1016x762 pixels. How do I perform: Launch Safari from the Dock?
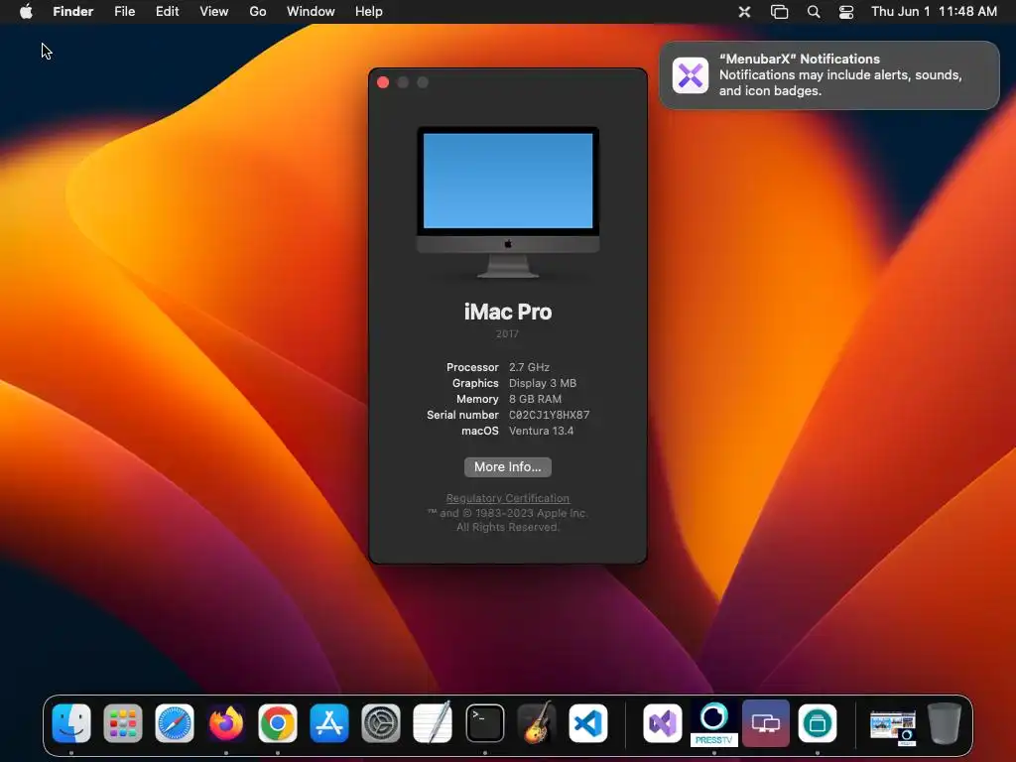tap(175, 722)
